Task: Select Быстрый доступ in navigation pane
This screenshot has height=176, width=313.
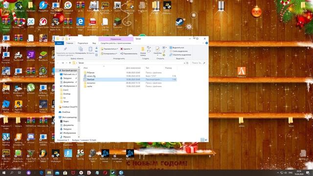Action: coord(67,70)
